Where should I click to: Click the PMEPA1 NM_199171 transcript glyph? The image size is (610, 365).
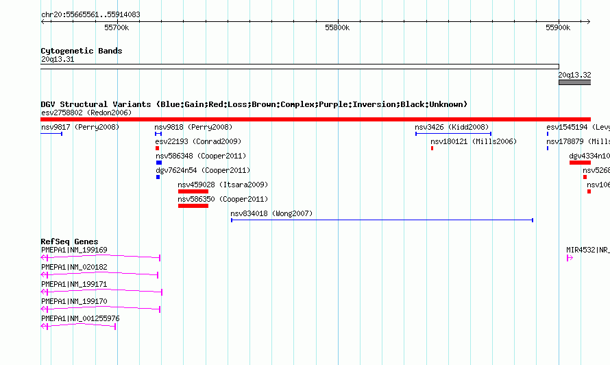coord(101,292)
